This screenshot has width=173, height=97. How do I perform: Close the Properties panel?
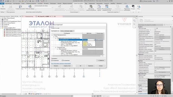172,16
